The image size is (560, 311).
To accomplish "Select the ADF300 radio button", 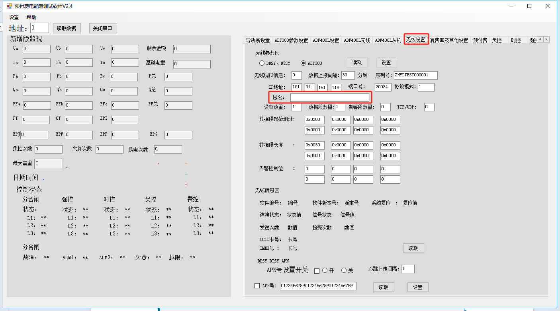I will coord(303,63).
